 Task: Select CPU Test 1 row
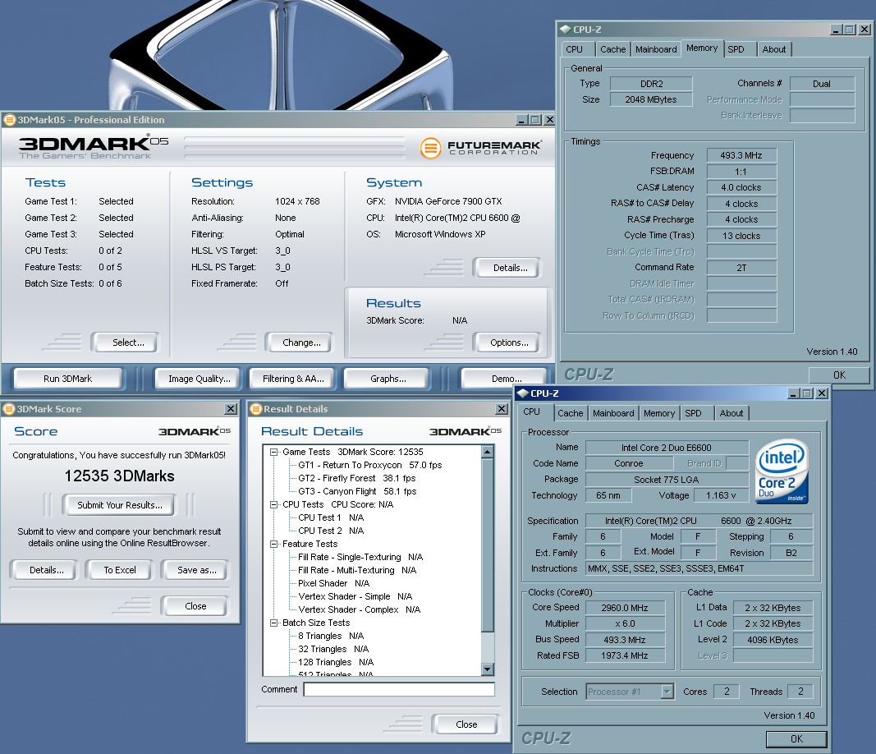pos(331,517)
